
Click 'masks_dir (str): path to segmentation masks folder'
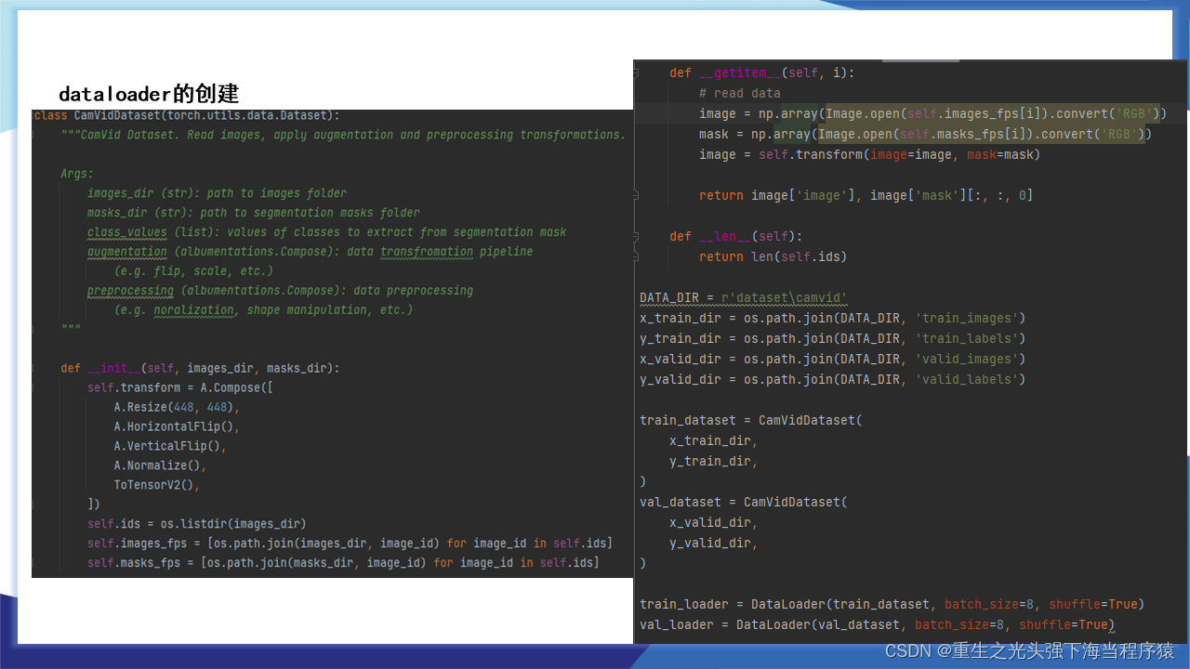[254, 213]
